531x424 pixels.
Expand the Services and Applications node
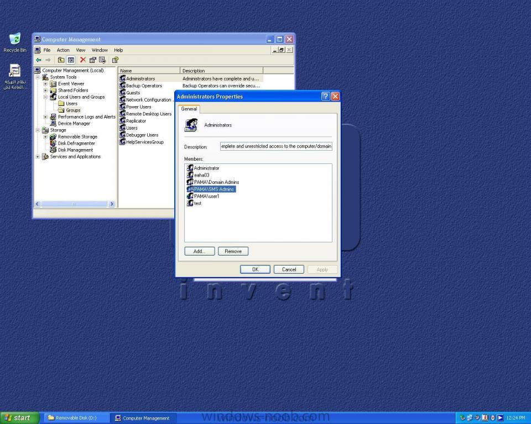[x=38, y=157]
